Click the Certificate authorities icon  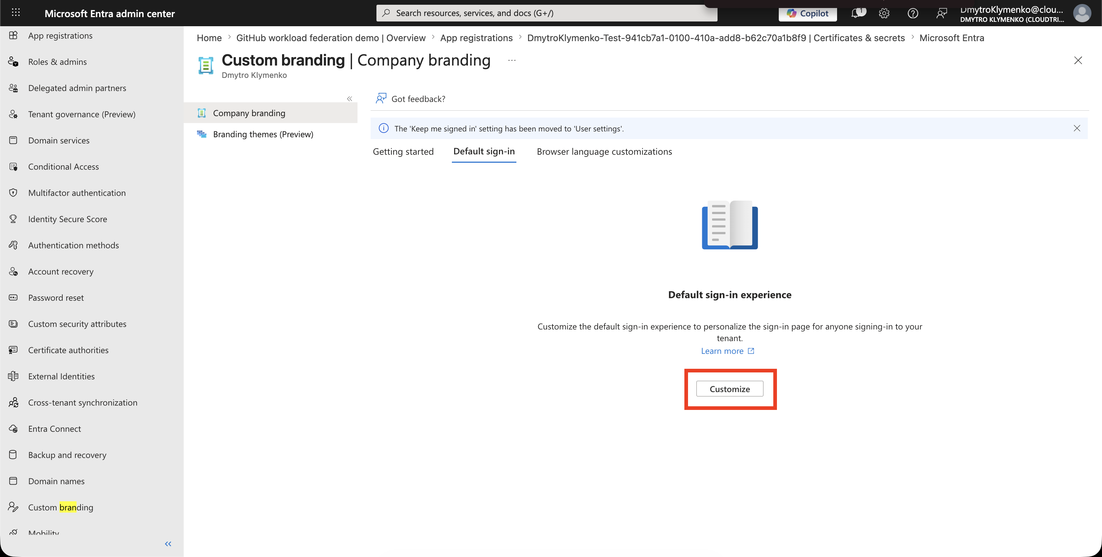[x=13, y=350]
